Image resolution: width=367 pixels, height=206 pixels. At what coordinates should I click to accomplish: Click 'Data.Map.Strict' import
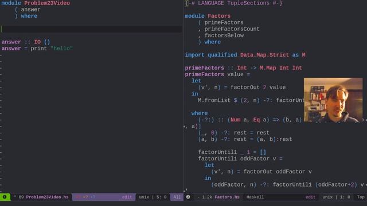(x=264, y=55)
